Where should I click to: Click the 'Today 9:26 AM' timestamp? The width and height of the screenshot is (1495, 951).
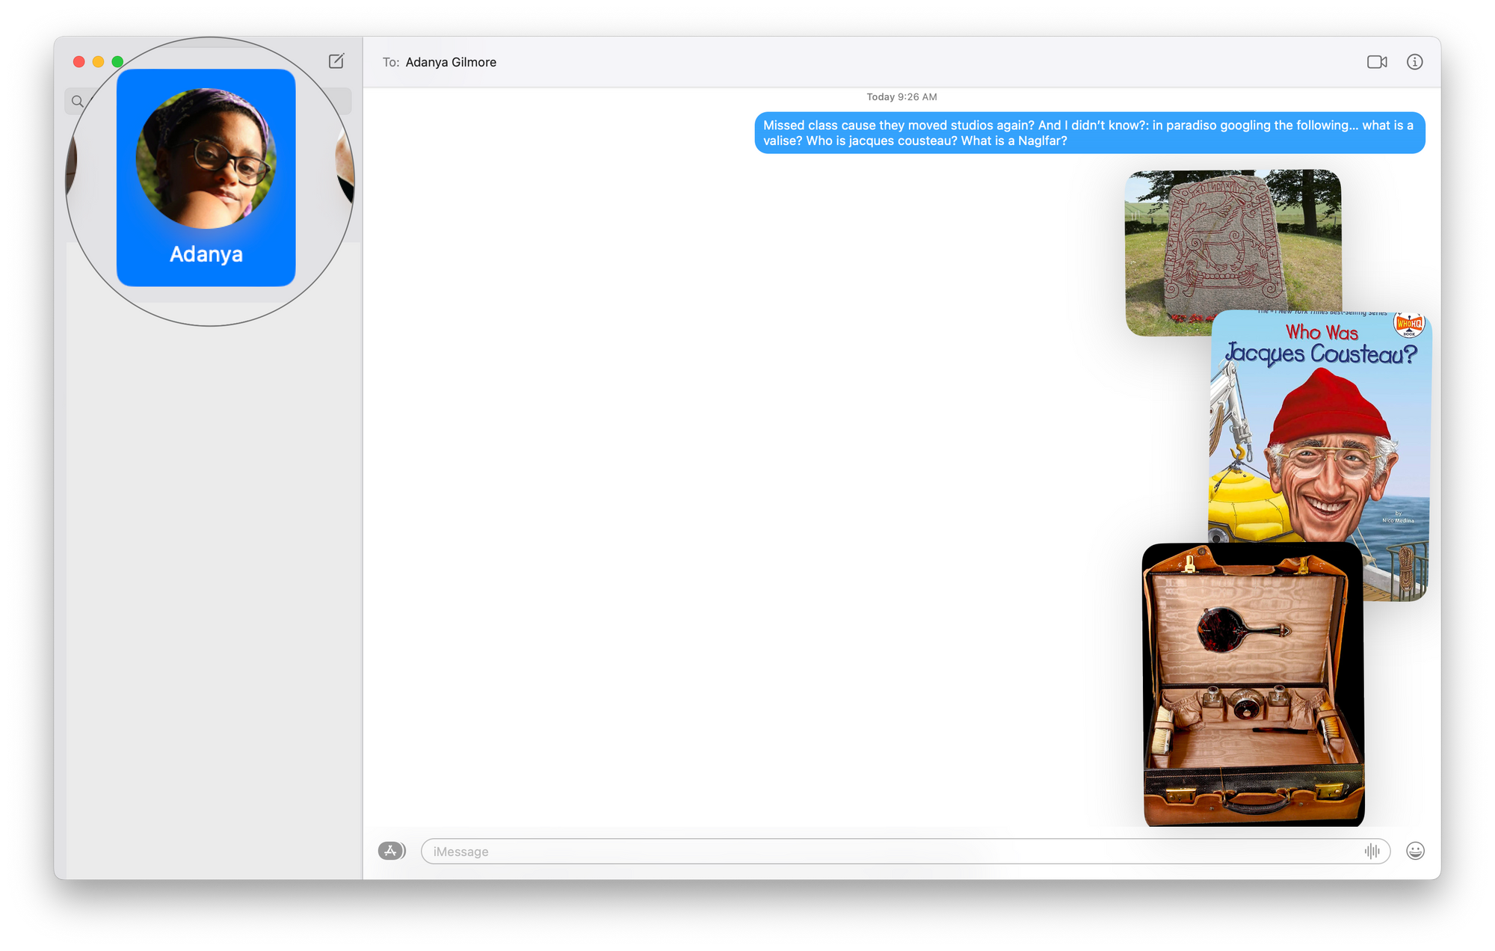tap(901, 97)
